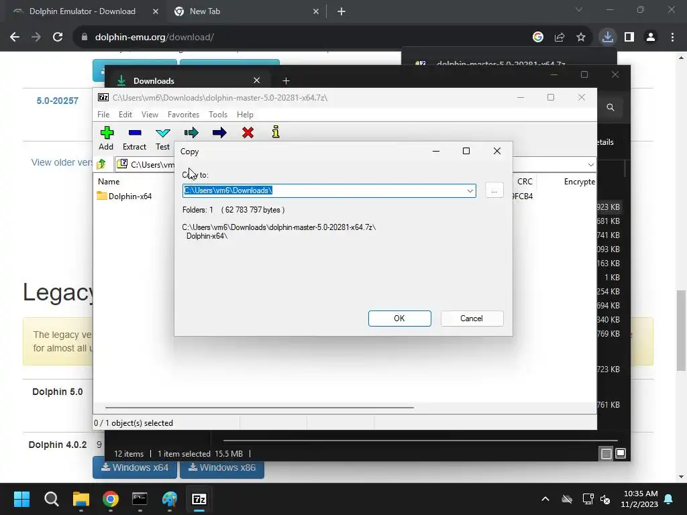687x515 pixels.
Task: Maximize the Copy dialog
Action: pos(466,151)
